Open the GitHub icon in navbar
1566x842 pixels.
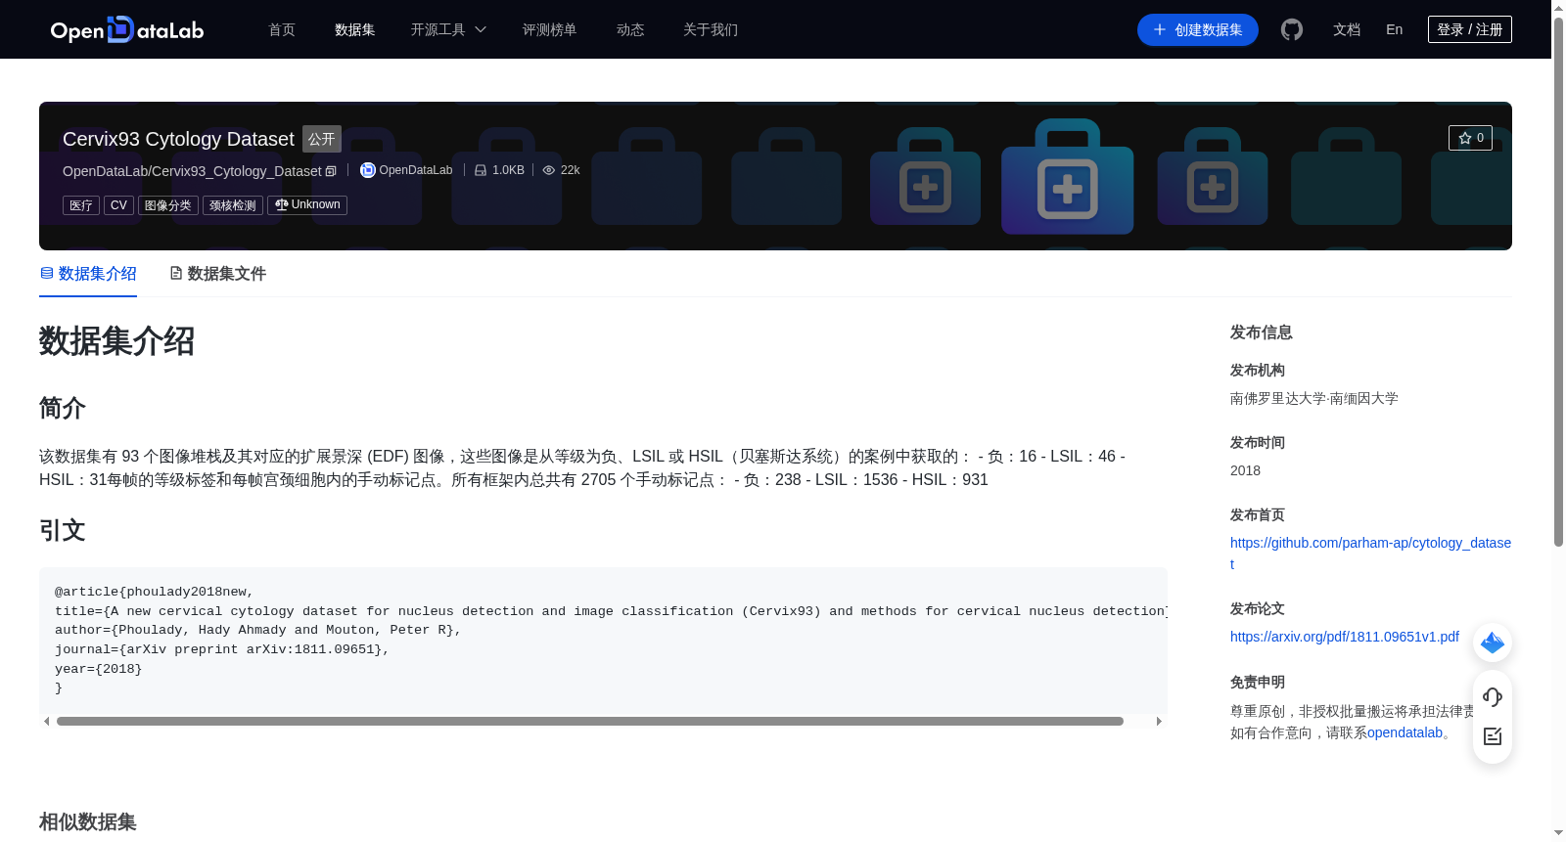pyautogui.click(x=1292, y=29)
